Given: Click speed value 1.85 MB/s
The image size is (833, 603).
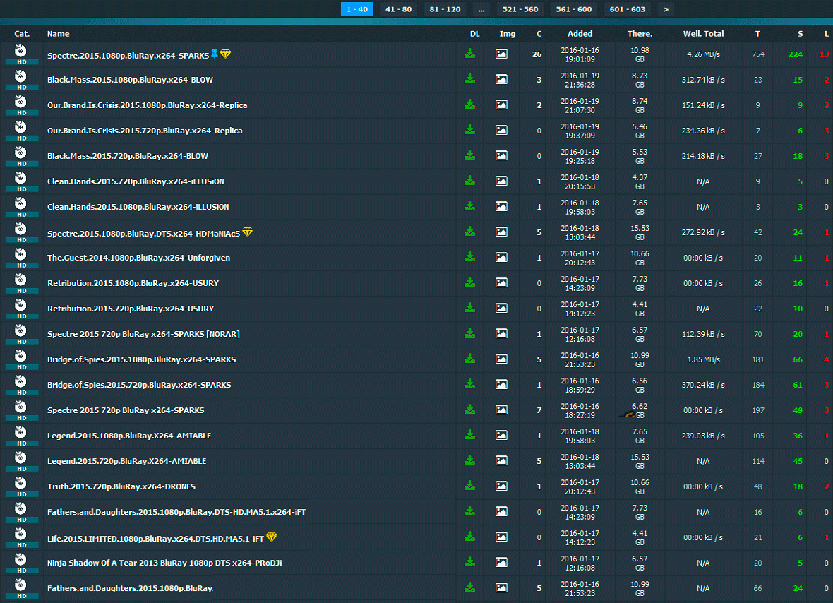Looking at the screenshot, I should [x=703, y=359].
